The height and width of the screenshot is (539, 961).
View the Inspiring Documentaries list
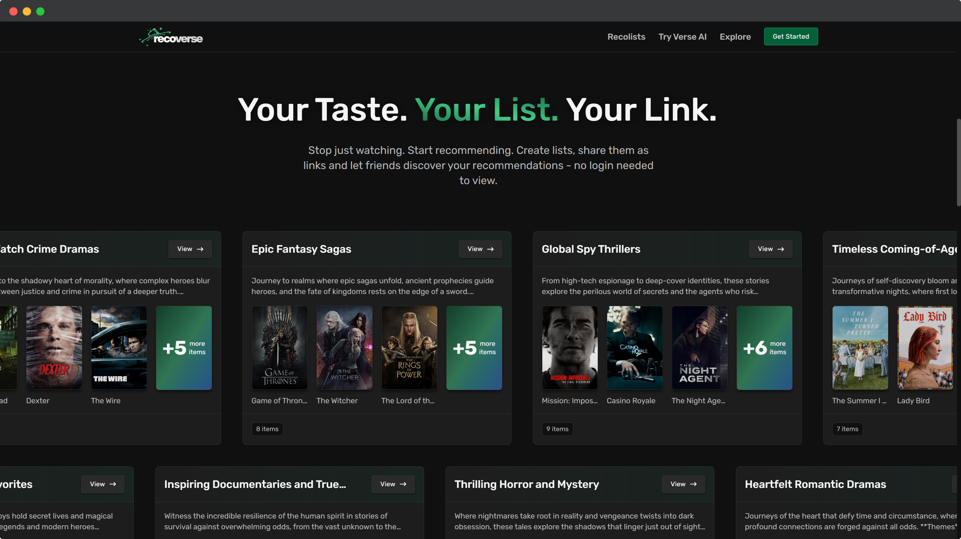click(x=393, y=484)
